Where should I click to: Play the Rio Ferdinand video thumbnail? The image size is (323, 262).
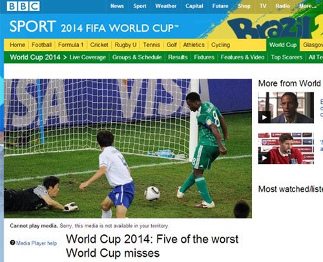[286, 108]
